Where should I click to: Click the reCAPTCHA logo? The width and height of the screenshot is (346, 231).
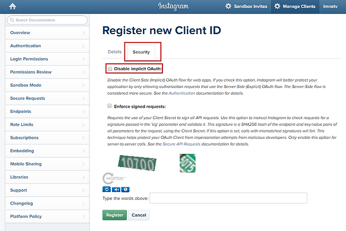[x=114, y=178]
